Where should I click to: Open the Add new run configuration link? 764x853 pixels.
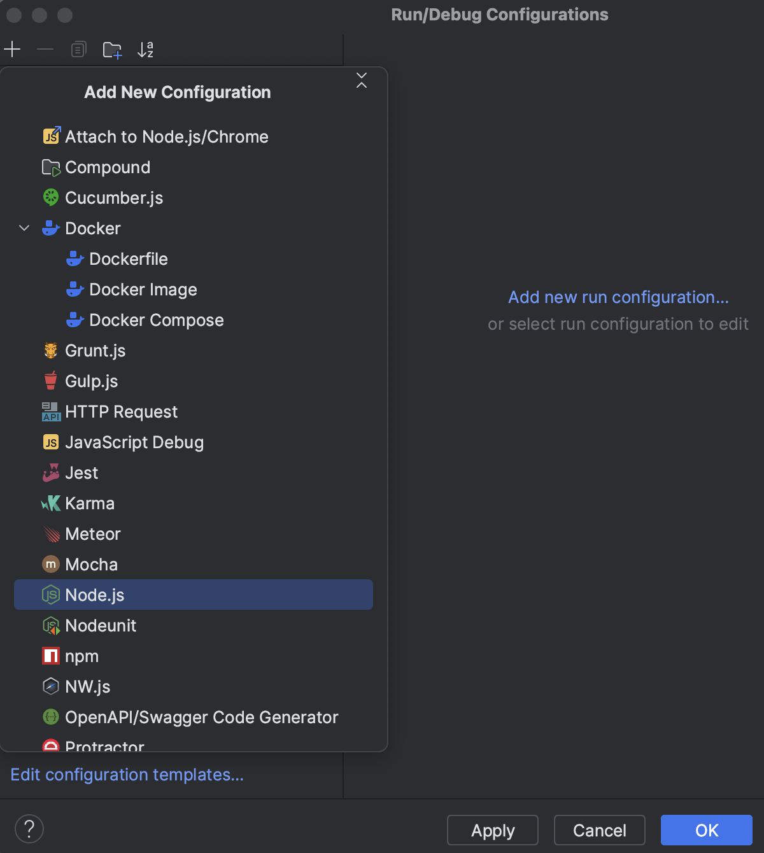coord(618,297)
